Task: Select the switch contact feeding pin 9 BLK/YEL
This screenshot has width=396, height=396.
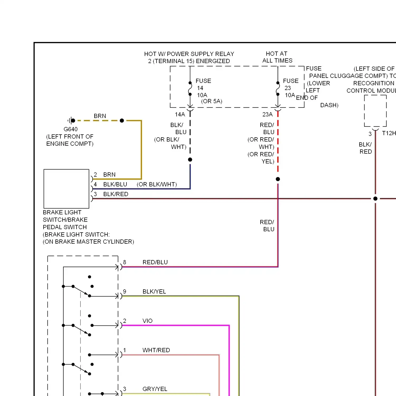Action: (x=89, y=296)
